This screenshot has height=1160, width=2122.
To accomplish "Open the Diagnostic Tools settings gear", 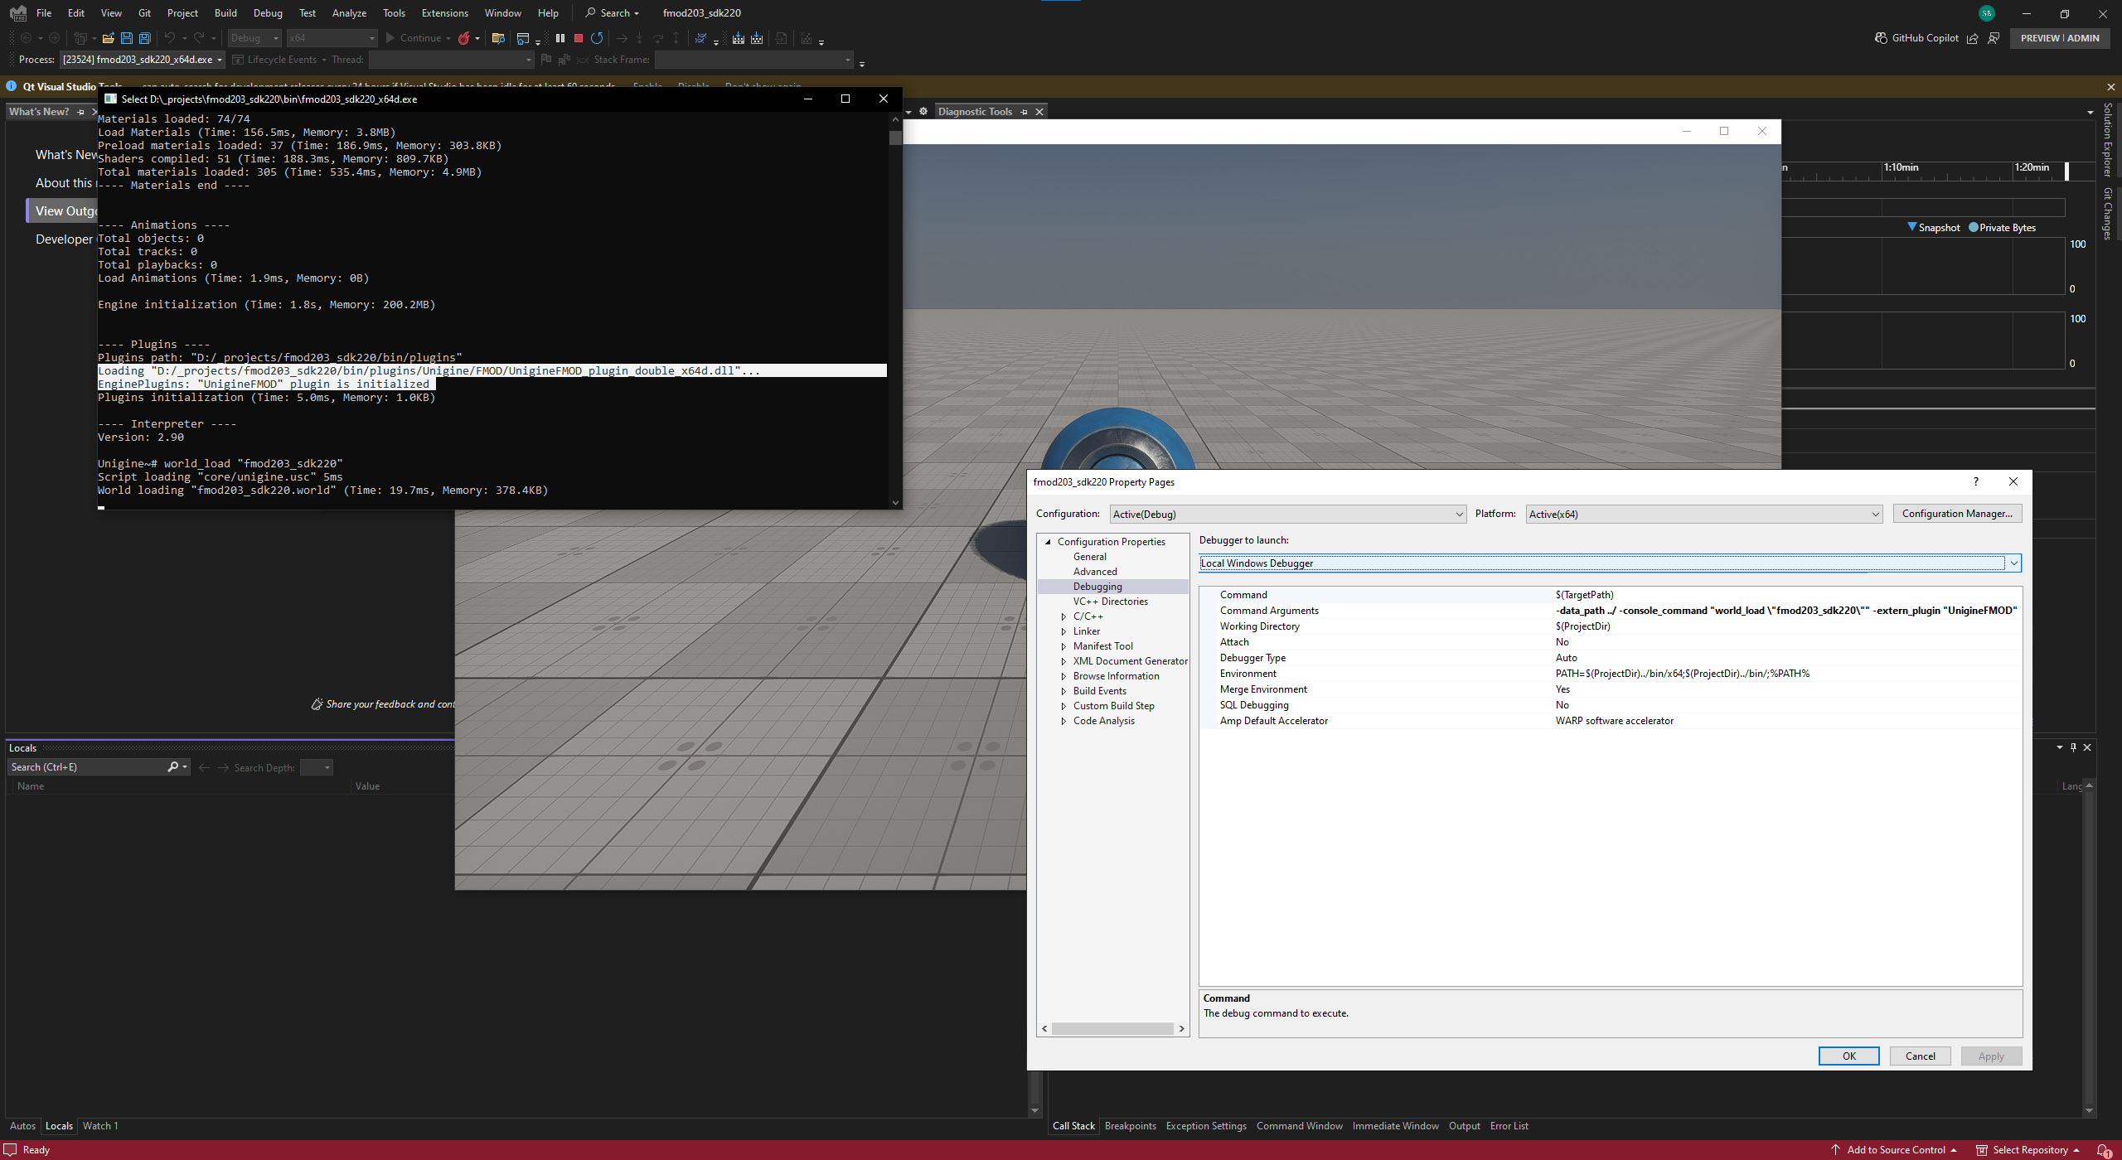I will [923, 111].
